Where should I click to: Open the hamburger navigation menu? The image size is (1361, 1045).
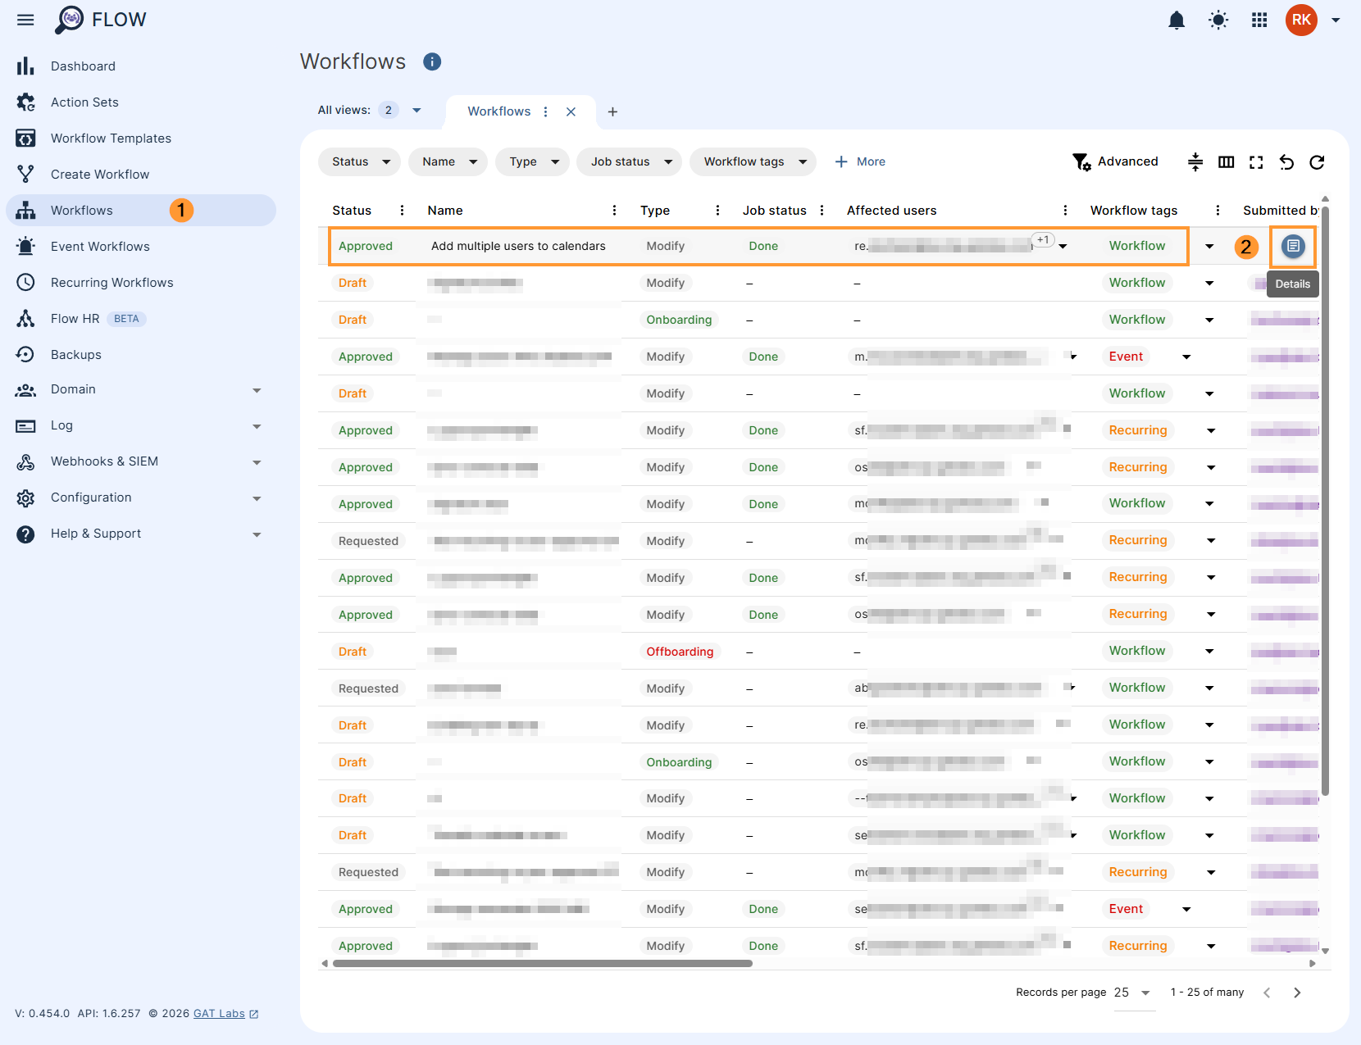25,20
